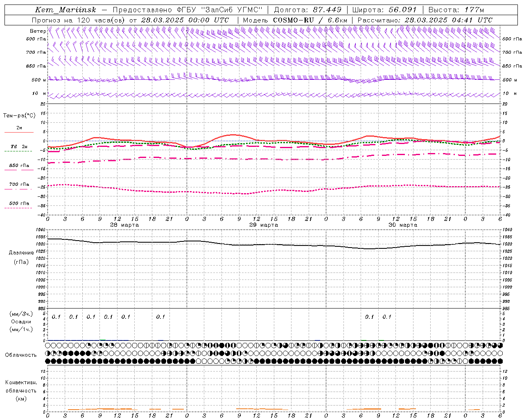Click the 30 марта date label
Screen dimensions: 524x419
pos(403,225)
